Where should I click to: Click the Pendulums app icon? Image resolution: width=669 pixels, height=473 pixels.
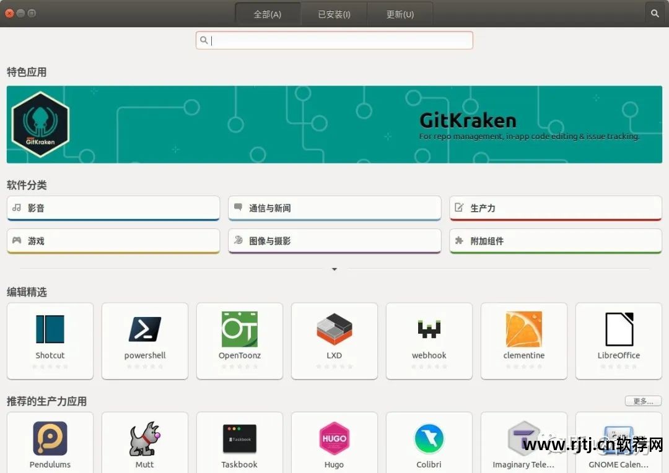50,438
